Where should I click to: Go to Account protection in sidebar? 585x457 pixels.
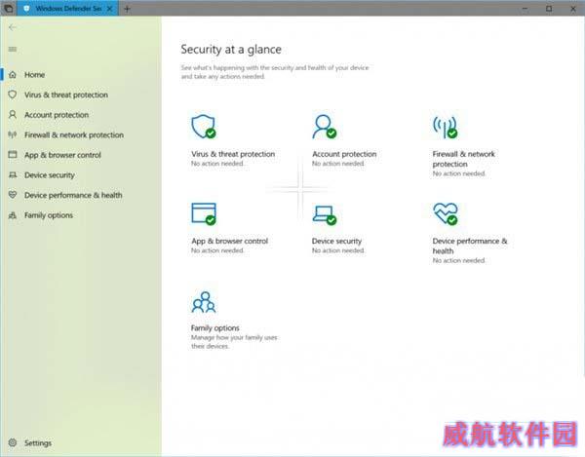(57, 115)
